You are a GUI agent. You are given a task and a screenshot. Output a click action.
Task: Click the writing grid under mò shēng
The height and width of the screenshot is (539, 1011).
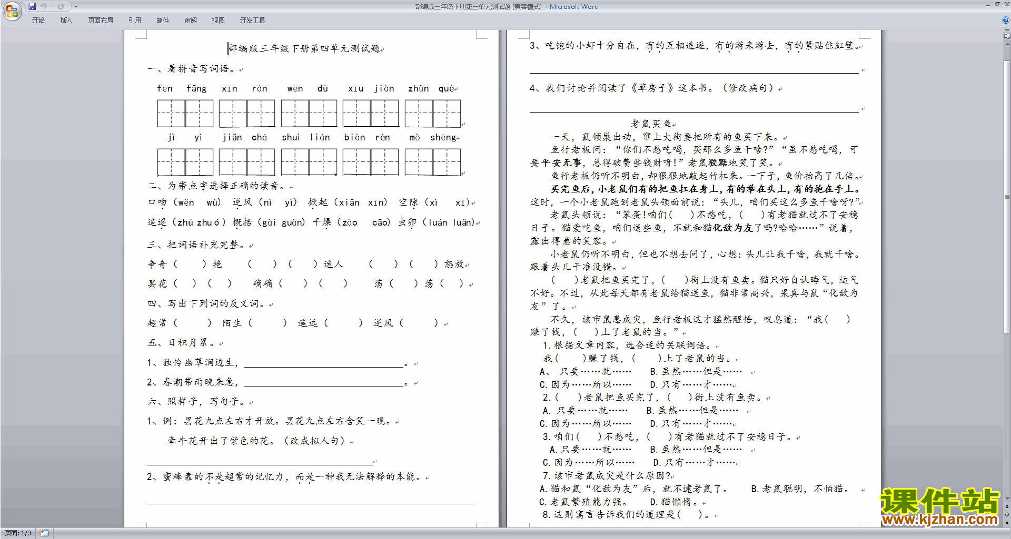pyautogui.click(x=433, y=162)
